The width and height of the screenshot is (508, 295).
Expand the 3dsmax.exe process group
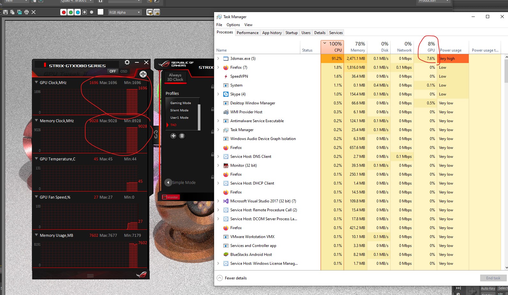pos(218,59)
